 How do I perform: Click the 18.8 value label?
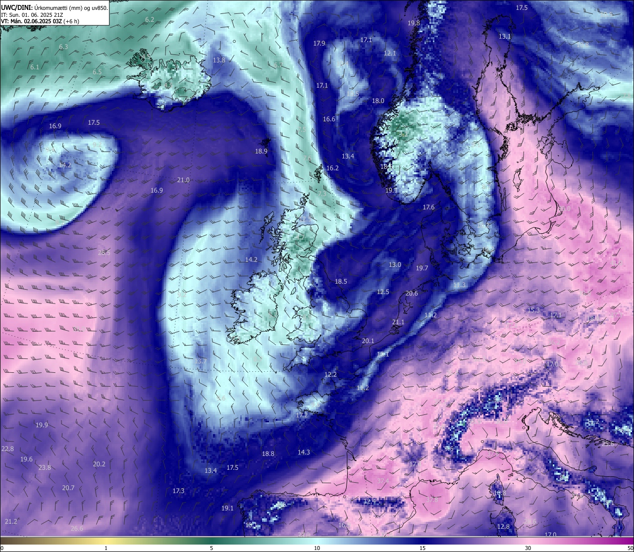[268, 454]
